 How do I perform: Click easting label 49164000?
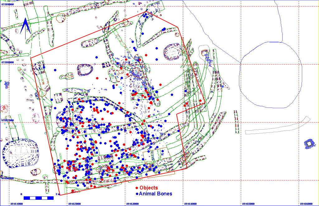coord(190,204)
